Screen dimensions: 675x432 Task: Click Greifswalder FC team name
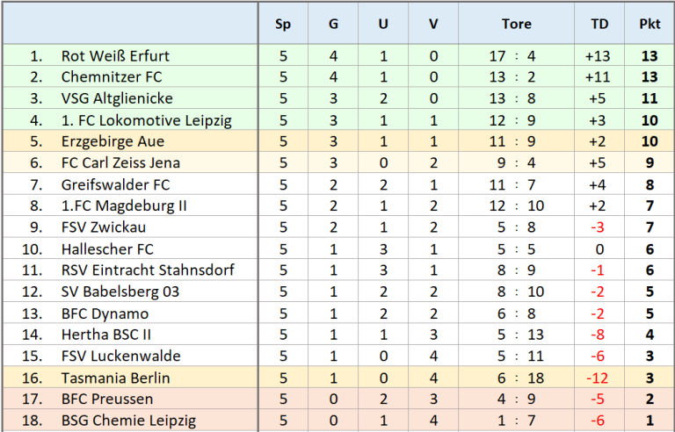point(115,184)
